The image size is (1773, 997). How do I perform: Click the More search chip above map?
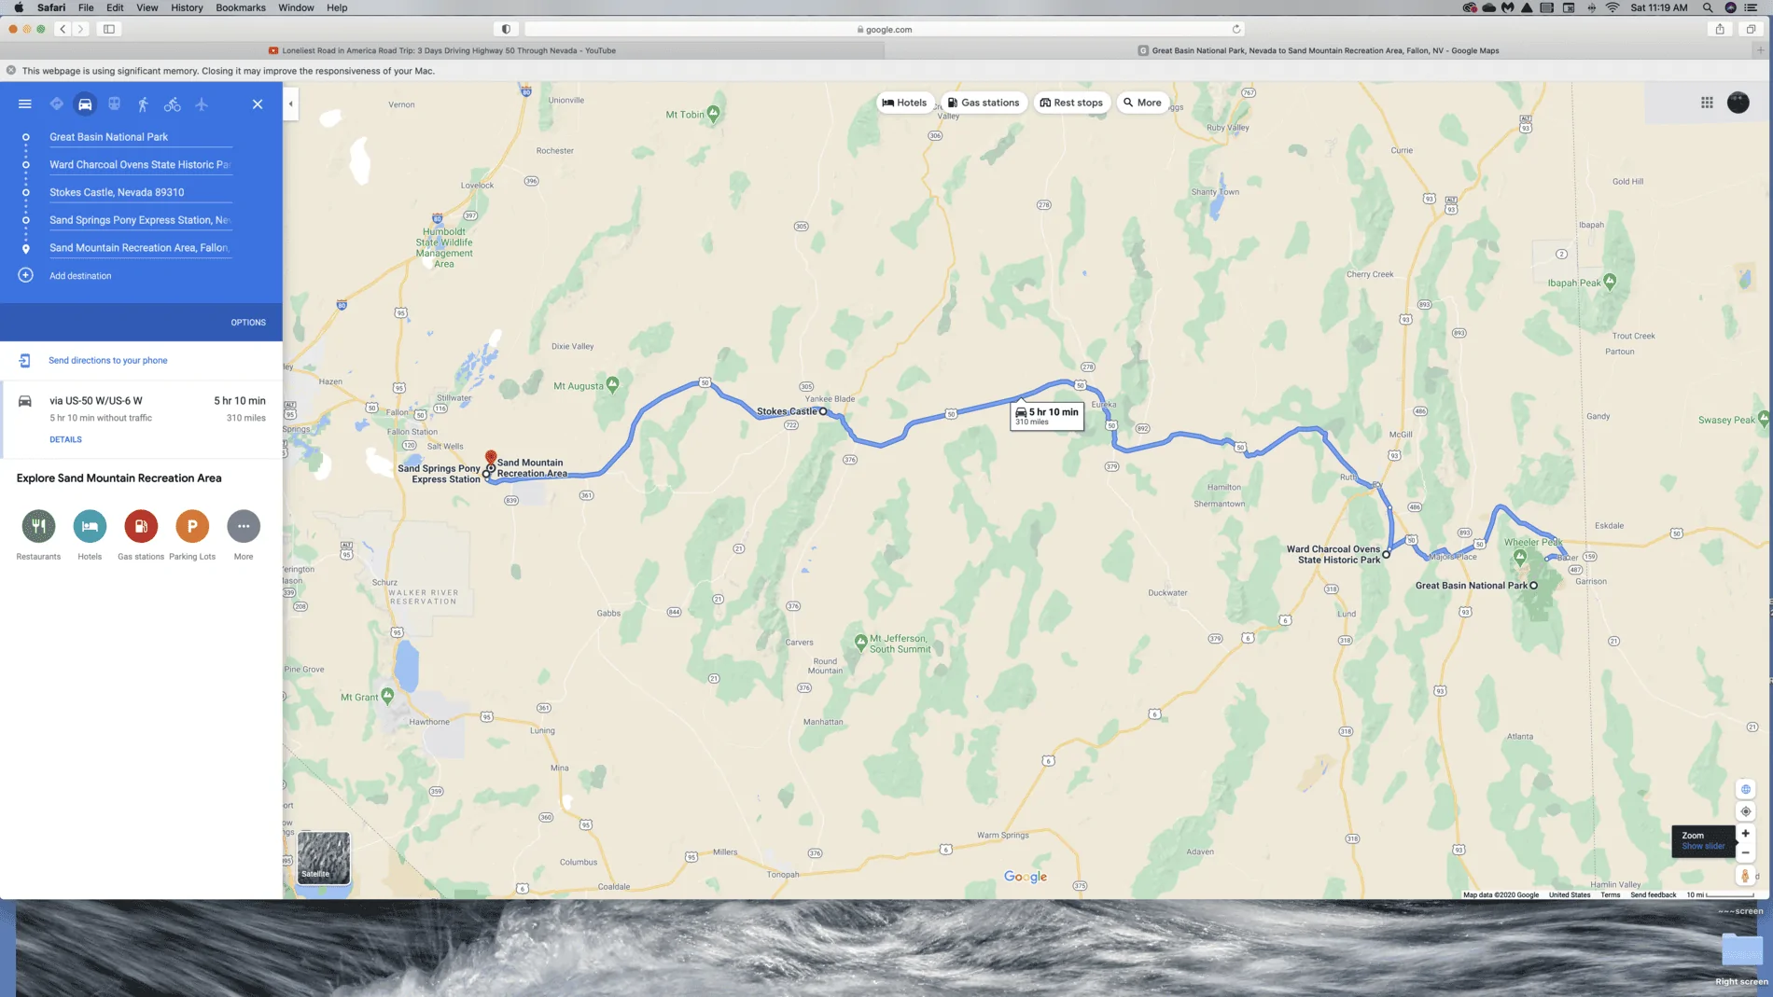click(x=1142, y=103)
